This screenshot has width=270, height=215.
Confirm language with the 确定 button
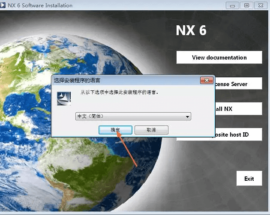[x=115, y=130]
